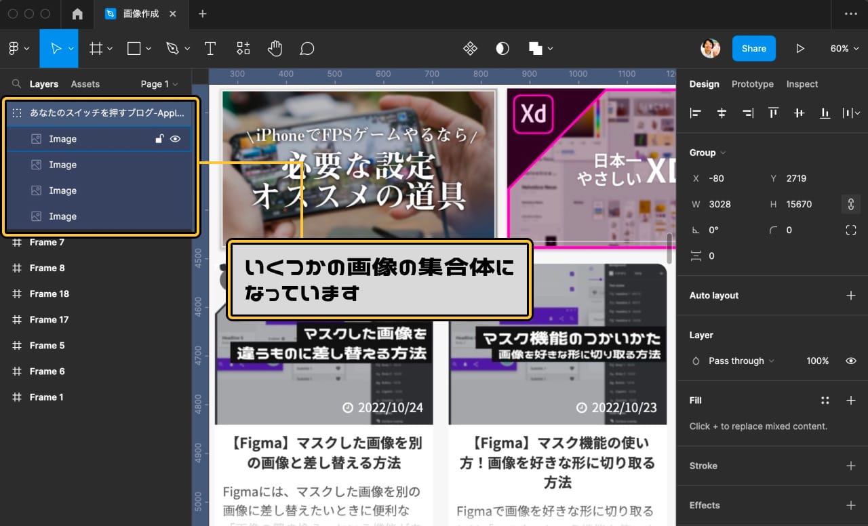Open the Fill styles icon

pos(825,401)
